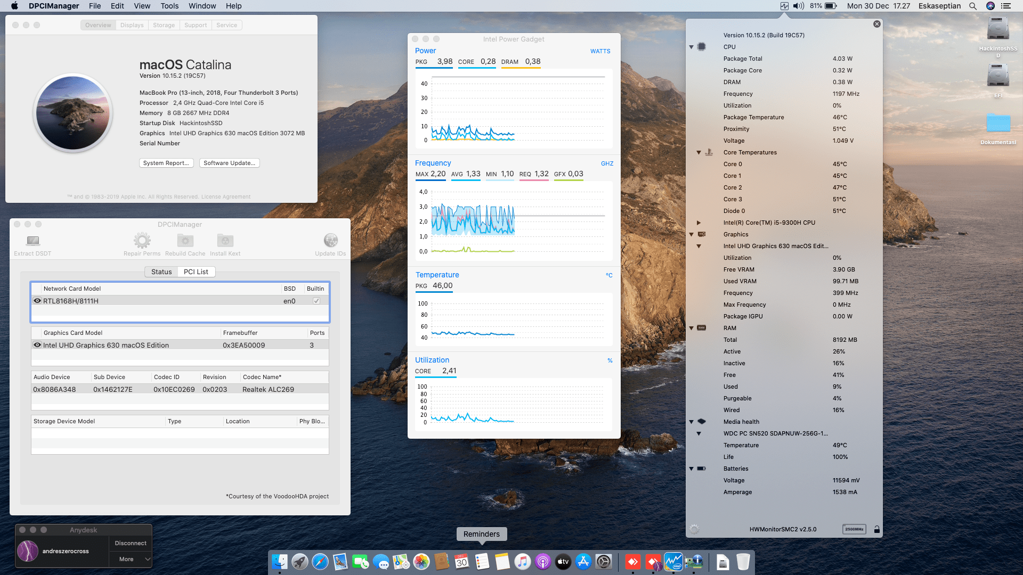Click the Install Kext icon
The width and height of the screenshot is (1023, 575).
click(x=225, y=241)
